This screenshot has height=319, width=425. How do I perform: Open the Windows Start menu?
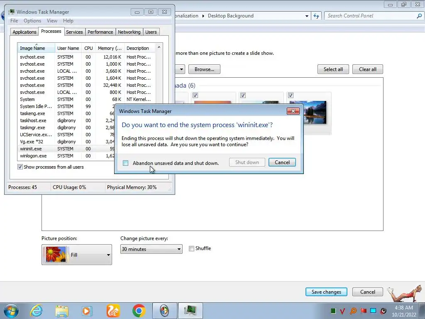click(x=11, y=311)
